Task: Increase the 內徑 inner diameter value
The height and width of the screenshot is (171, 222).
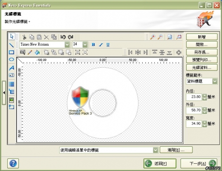Action: click(204, 95)
